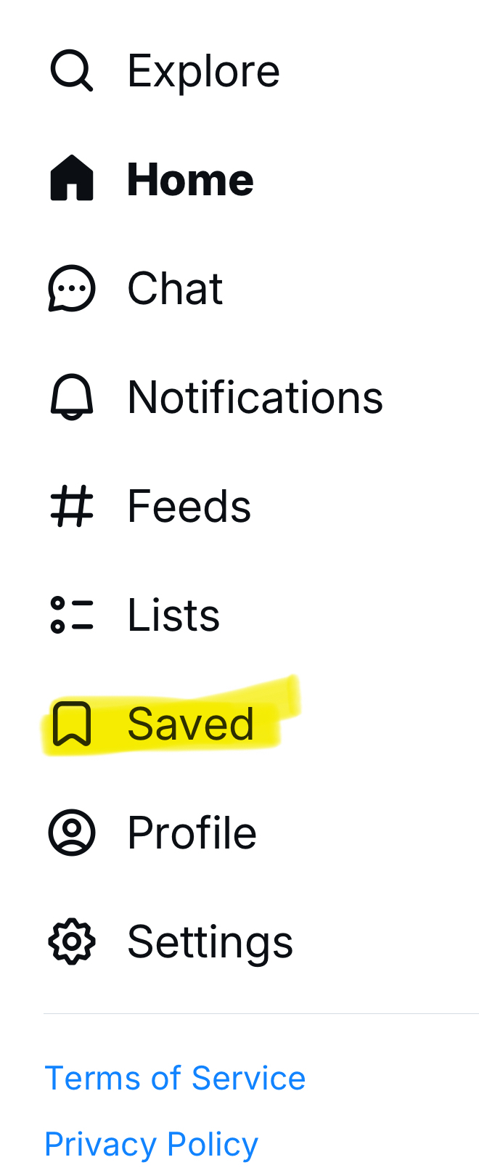The height and width of the screenshot is (1173, 479).
Task: Open the Explore menu label
Action: [x=203, y=71]
